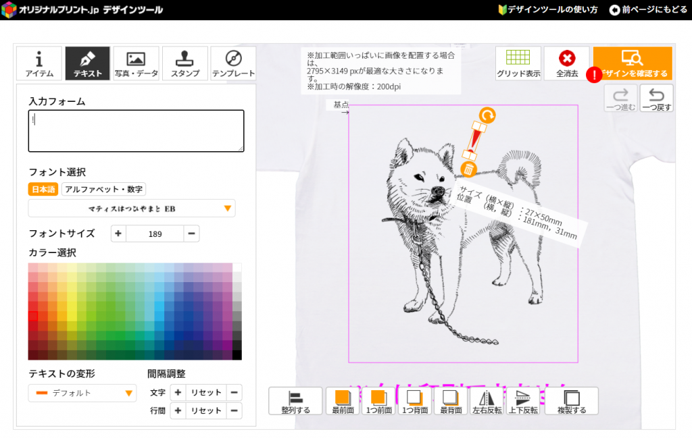Click the 一つ戻す undo icon
The image size is (692, 438).
coord(657,99)
